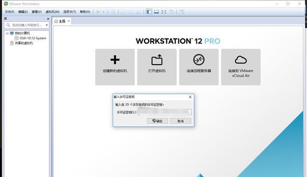
Task: Close the 输入许可证密钥 dialog
Action: click(190, 97)
